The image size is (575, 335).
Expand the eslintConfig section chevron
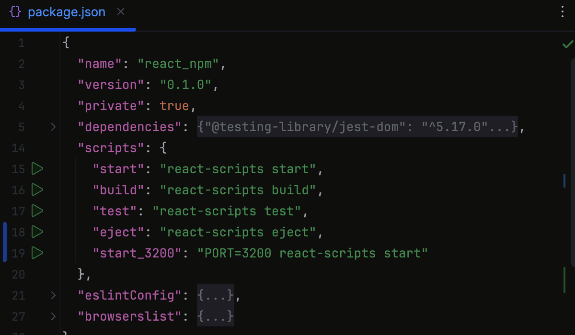point(53,295)
